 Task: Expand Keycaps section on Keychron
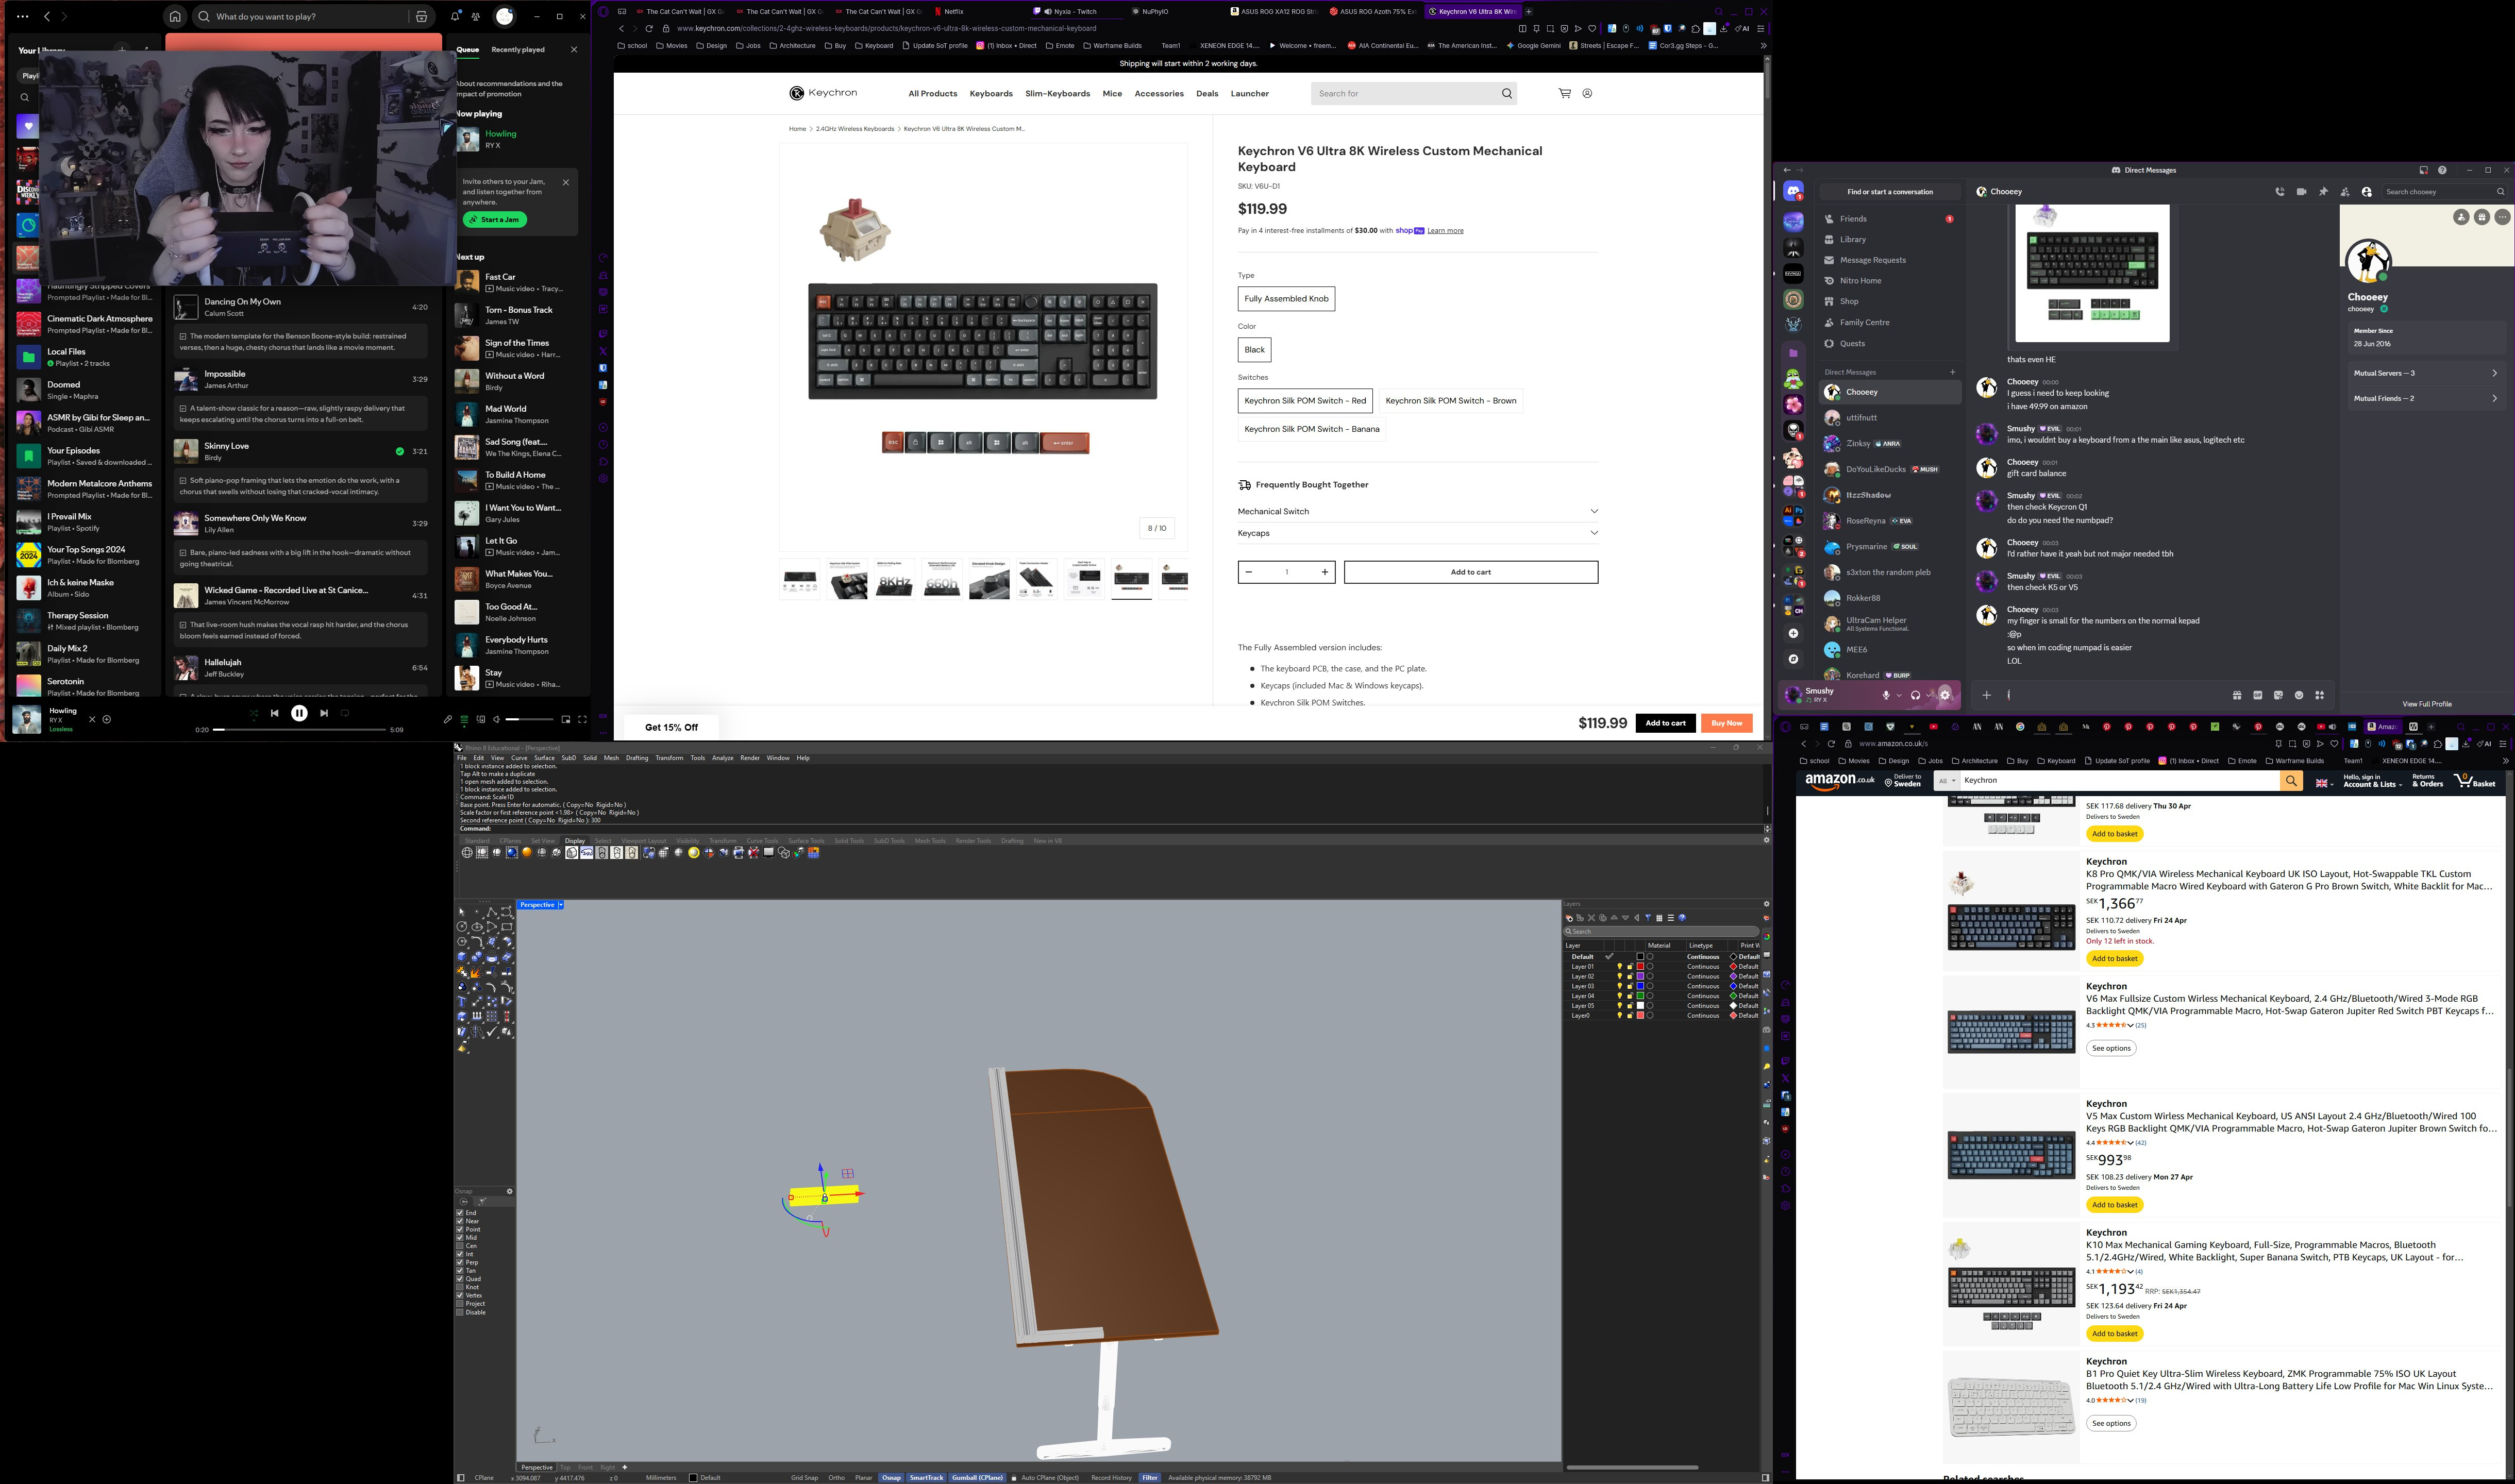point(1418,533)
